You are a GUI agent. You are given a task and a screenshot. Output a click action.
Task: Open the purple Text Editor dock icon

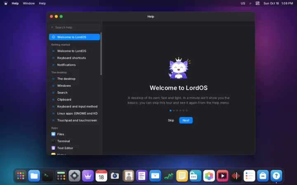click(141, 176)
